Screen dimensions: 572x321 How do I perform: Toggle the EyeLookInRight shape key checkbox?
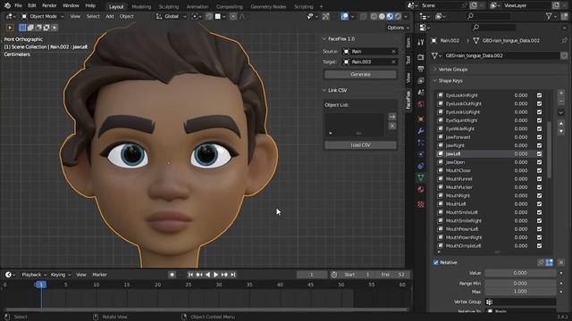pos(539,95)
